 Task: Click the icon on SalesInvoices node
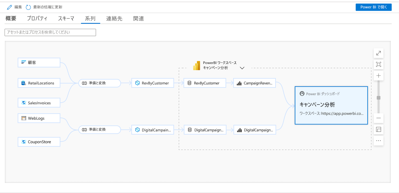[24, 103]
